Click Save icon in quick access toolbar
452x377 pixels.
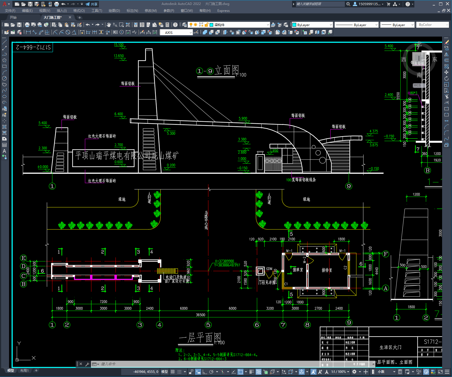pos(30,4)
